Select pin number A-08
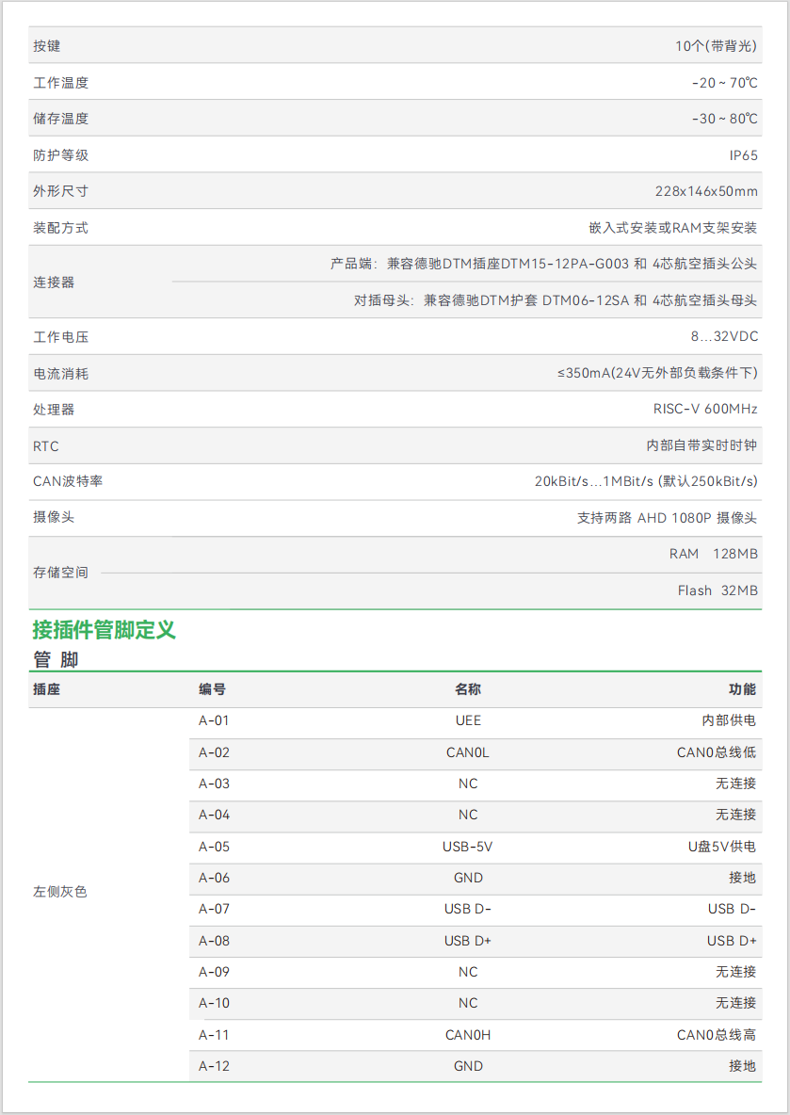790x1115 pixels. click(x=214, y=941)
